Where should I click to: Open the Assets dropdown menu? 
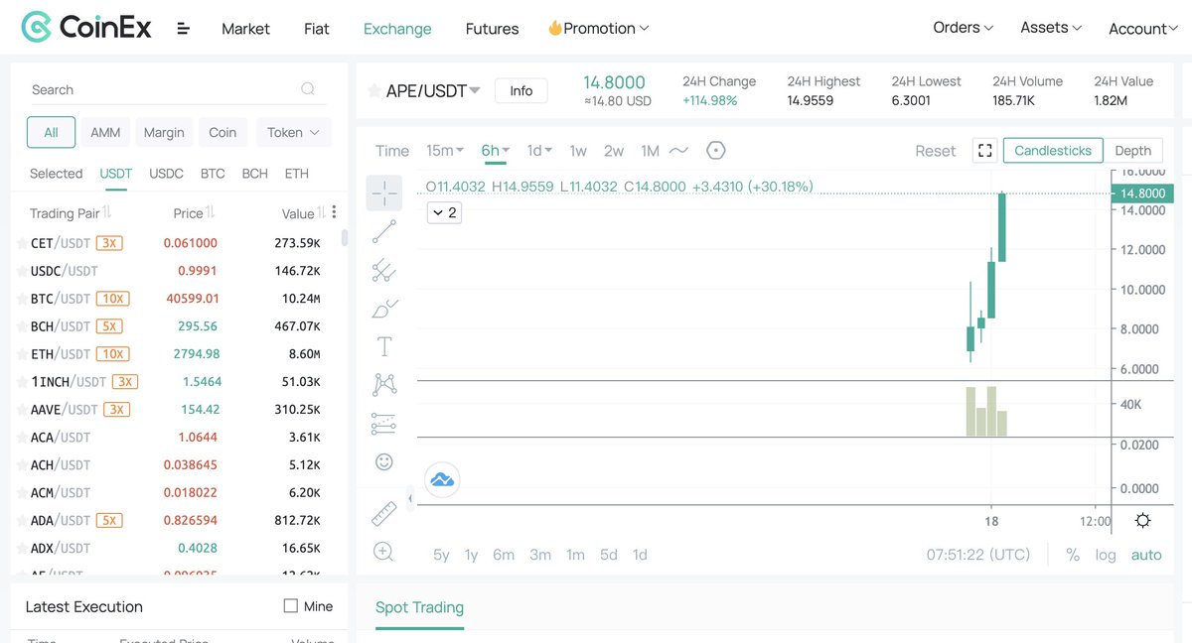click(1051, 28)
